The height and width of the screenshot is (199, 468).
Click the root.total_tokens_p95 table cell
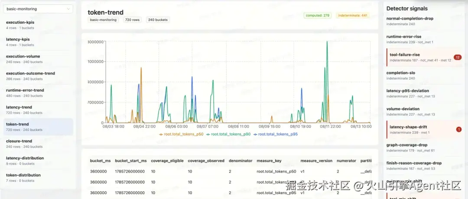276,193
